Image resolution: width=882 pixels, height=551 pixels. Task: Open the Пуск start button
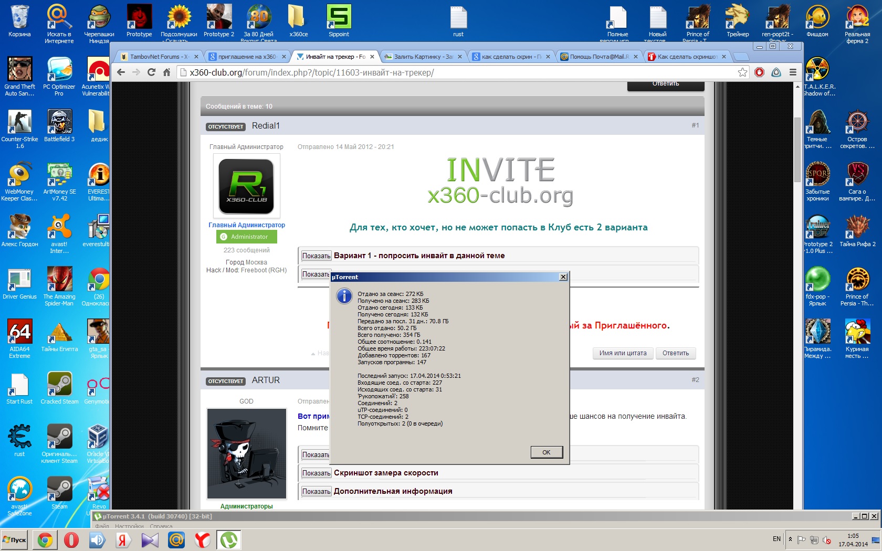15,539
